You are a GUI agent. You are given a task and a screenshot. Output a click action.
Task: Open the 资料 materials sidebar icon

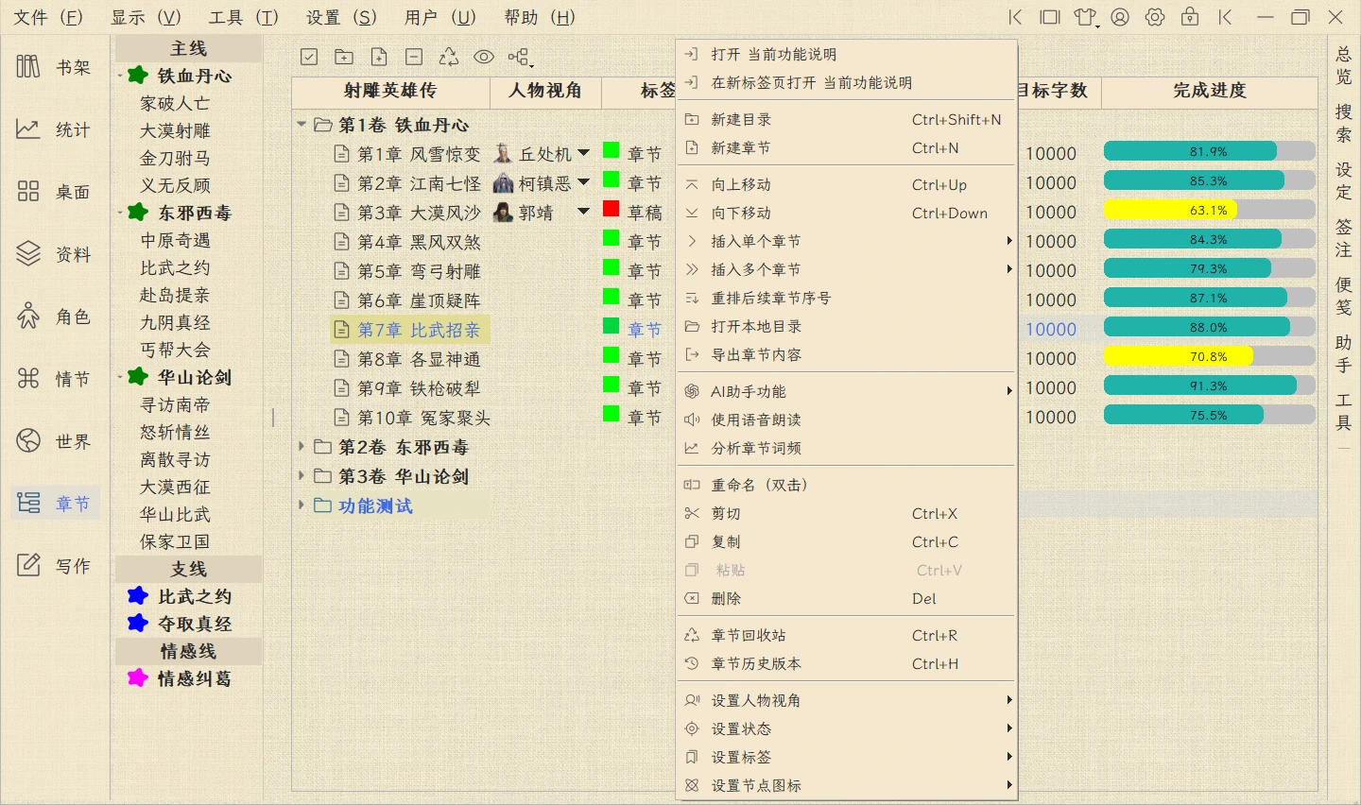click(x=28, y=253)
